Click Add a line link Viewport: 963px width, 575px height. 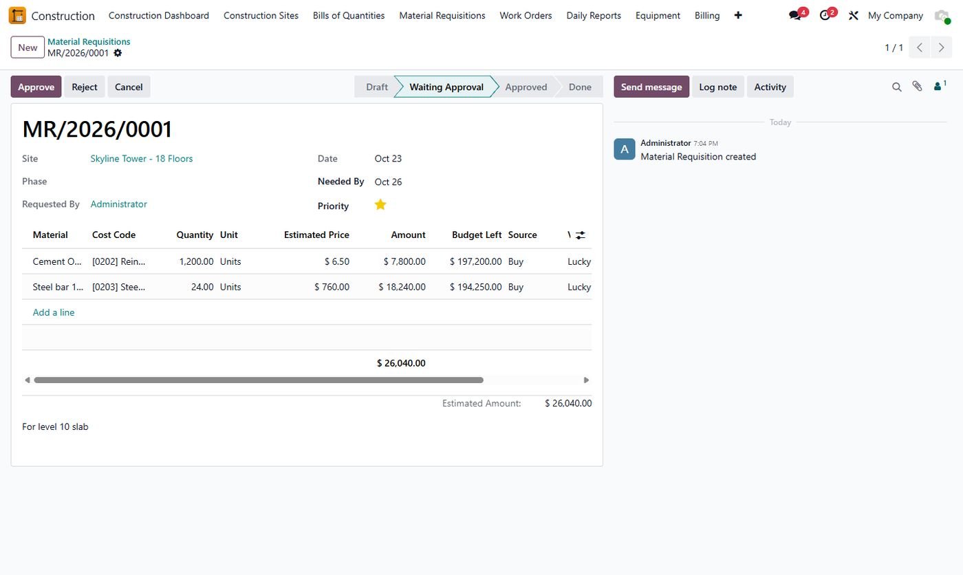click(54, 312)
